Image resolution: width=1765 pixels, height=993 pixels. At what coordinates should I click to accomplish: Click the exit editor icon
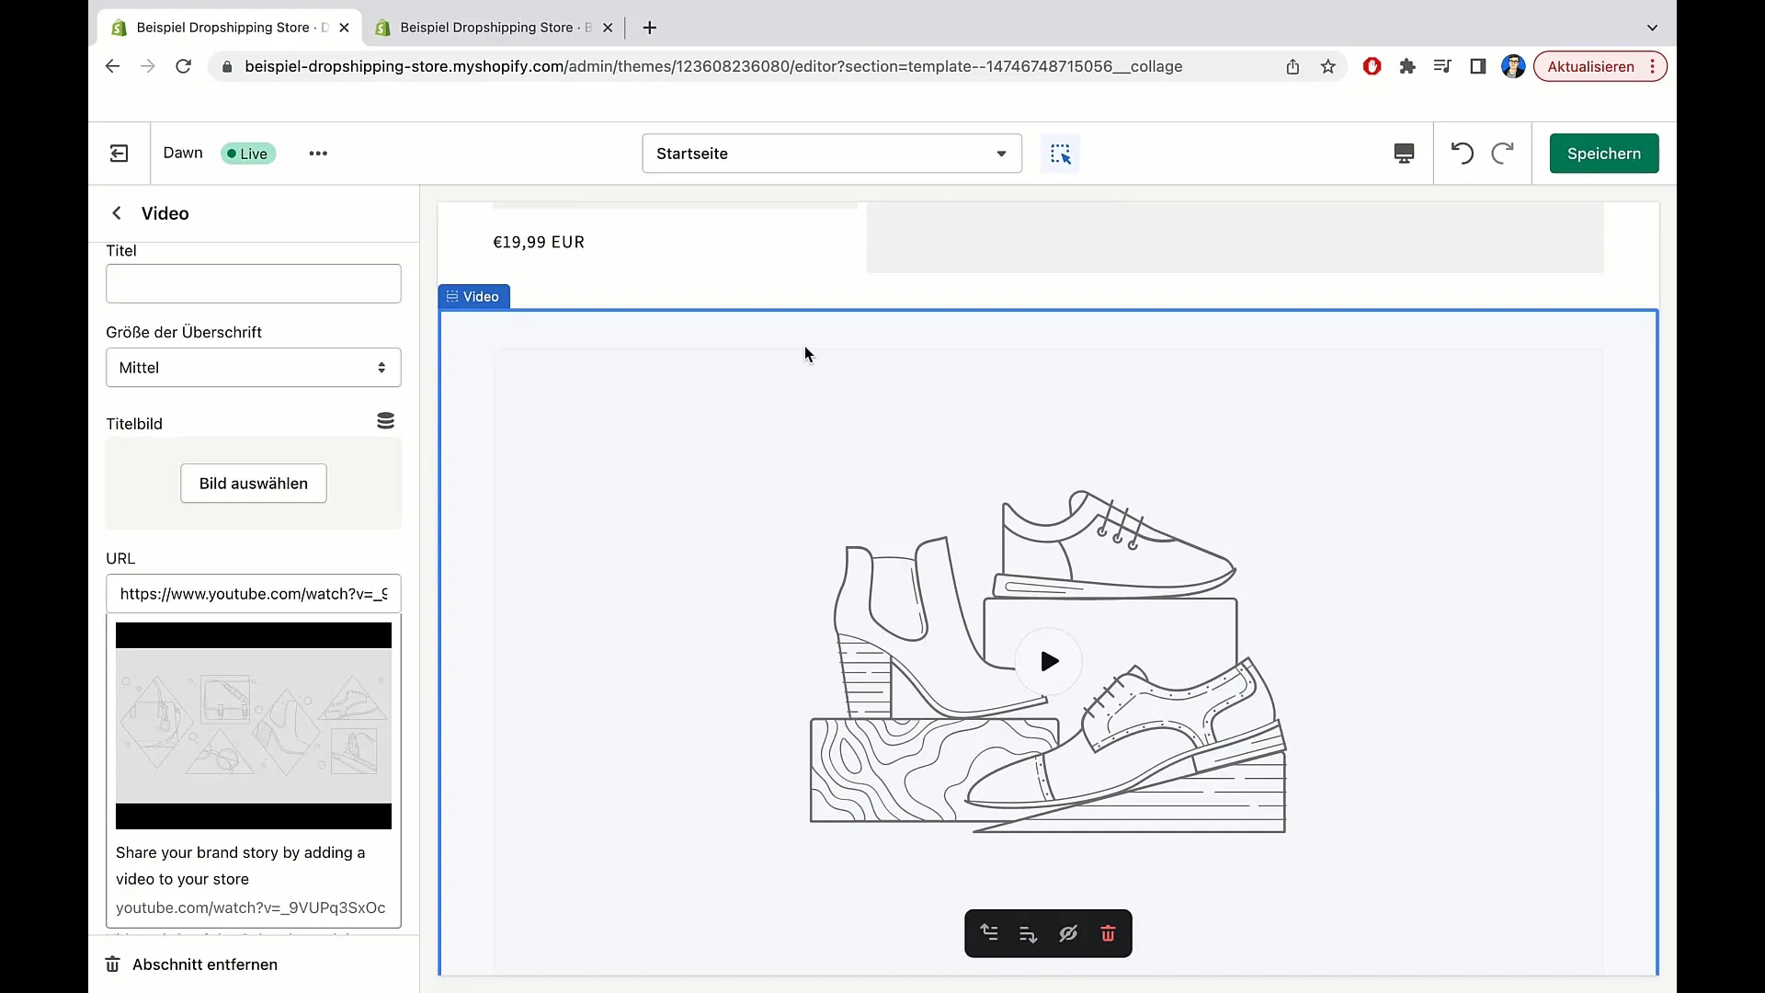pos(120,154)
